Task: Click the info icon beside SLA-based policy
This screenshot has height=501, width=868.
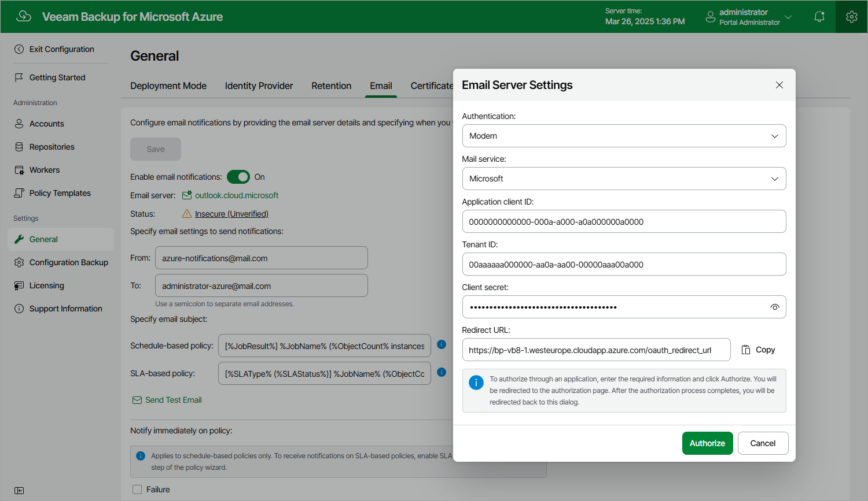Action: [x=442, y=372]
